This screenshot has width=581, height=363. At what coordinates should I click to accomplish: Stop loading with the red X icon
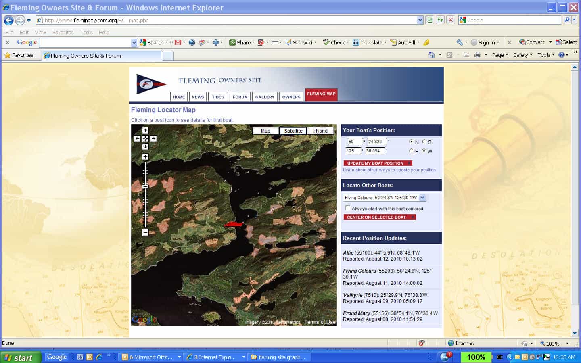[x=451, y=20]
